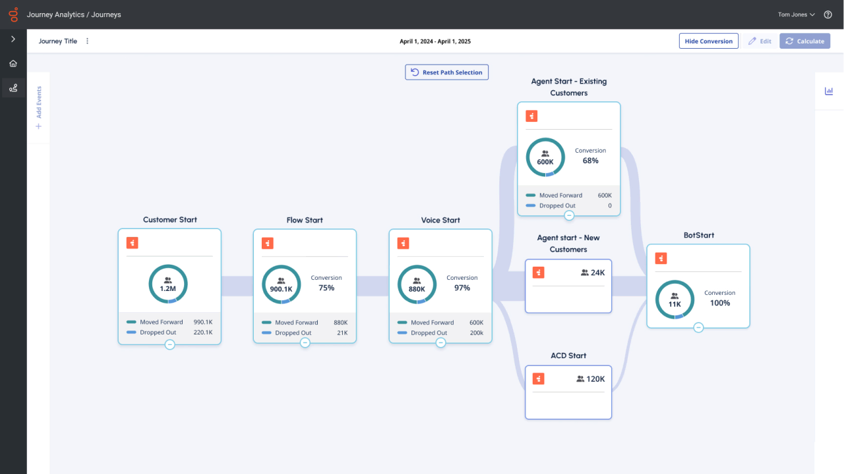Select the Agent start - New Customers card
Screen dimensions: 844x474
[x=568, y=285]
